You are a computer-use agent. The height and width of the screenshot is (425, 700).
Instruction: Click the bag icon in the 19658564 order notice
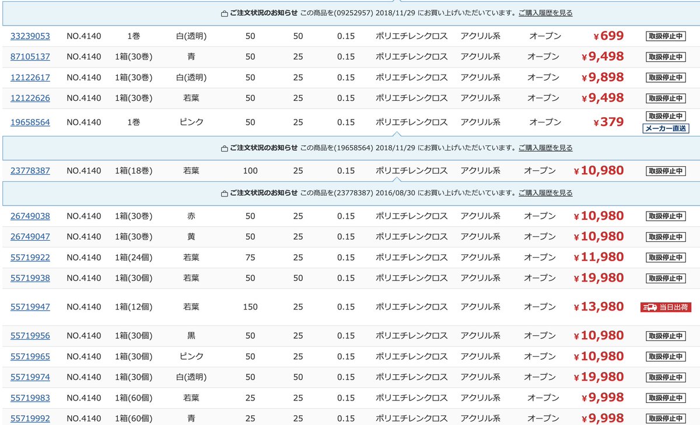click(x=225, y=149)
